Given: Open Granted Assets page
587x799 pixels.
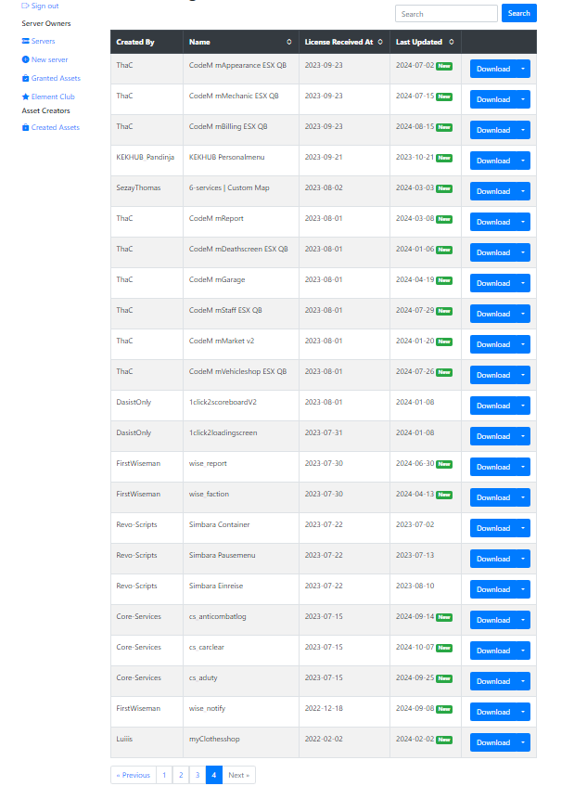Looking at the screenshot, I should coord(56,78).
